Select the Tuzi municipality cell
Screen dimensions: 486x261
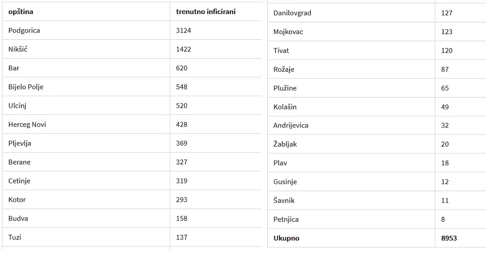[x=86, y=237]
